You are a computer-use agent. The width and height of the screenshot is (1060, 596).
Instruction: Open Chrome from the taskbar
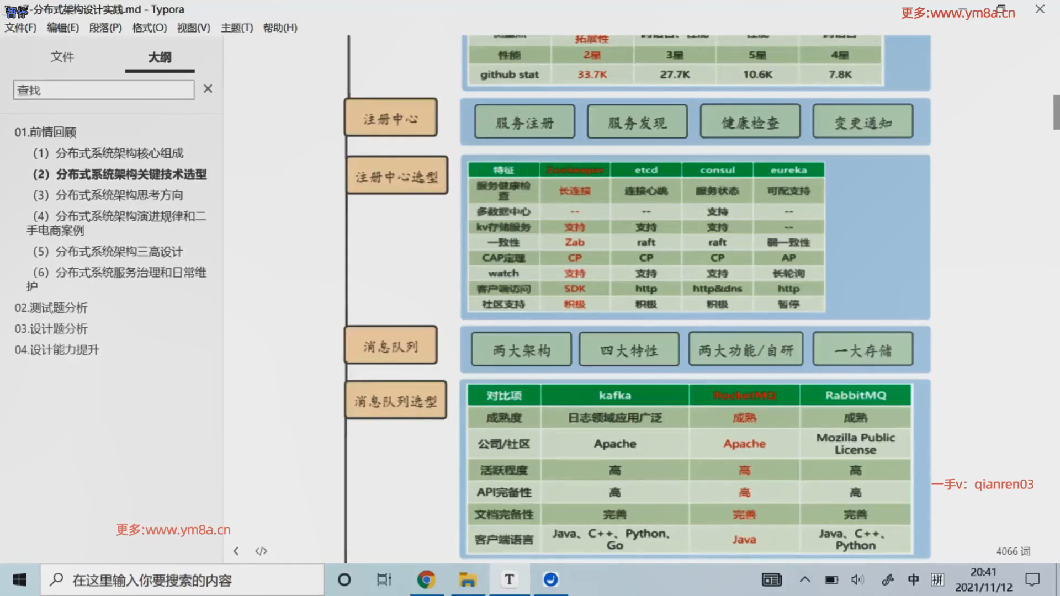click(426, 579)
